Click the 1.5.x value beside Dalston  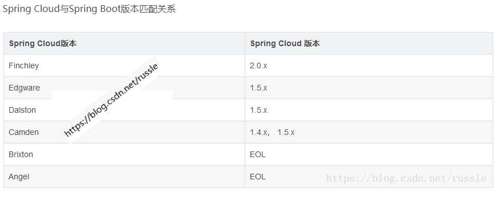[x=258, y=110]
